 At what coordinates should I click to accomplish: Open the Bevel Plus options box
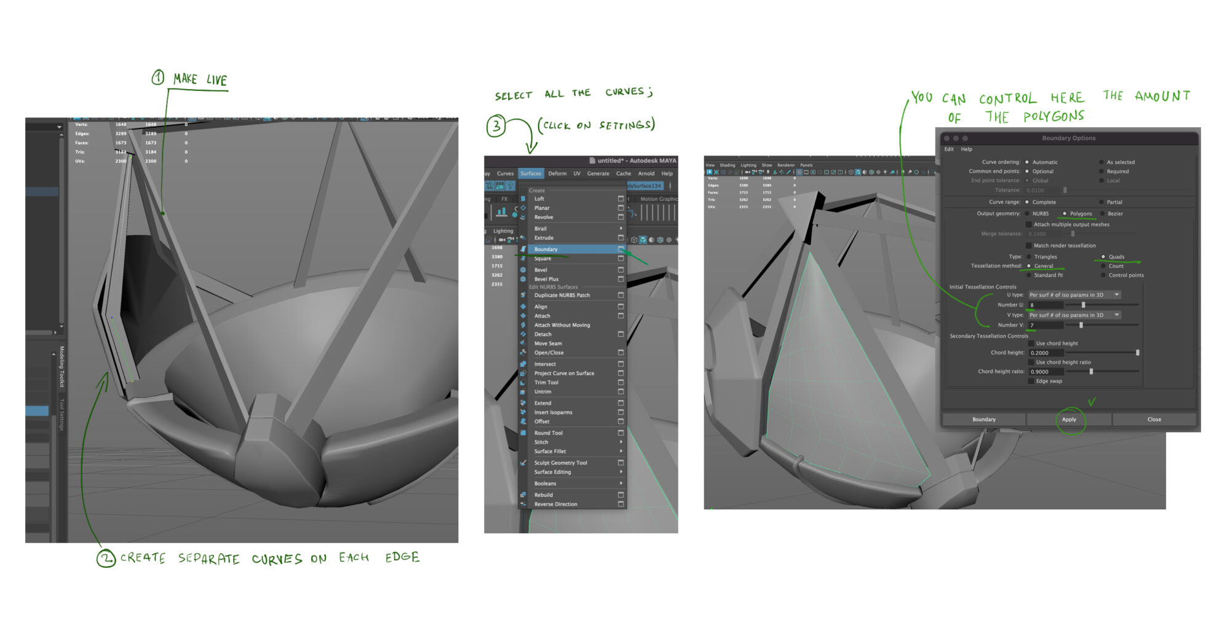click(621, 280)
